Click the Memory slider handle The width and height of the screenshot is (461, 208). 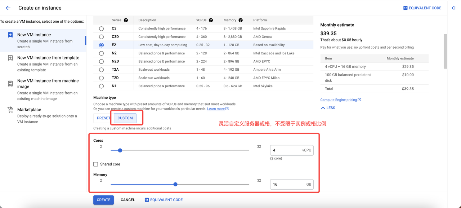point(175,184)
